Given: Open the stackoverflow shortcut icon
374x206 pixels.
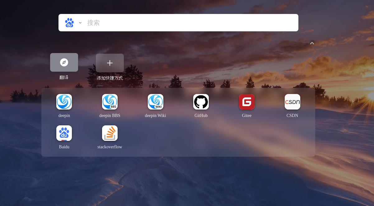Looking at the screenshot, I should point(110,133).
